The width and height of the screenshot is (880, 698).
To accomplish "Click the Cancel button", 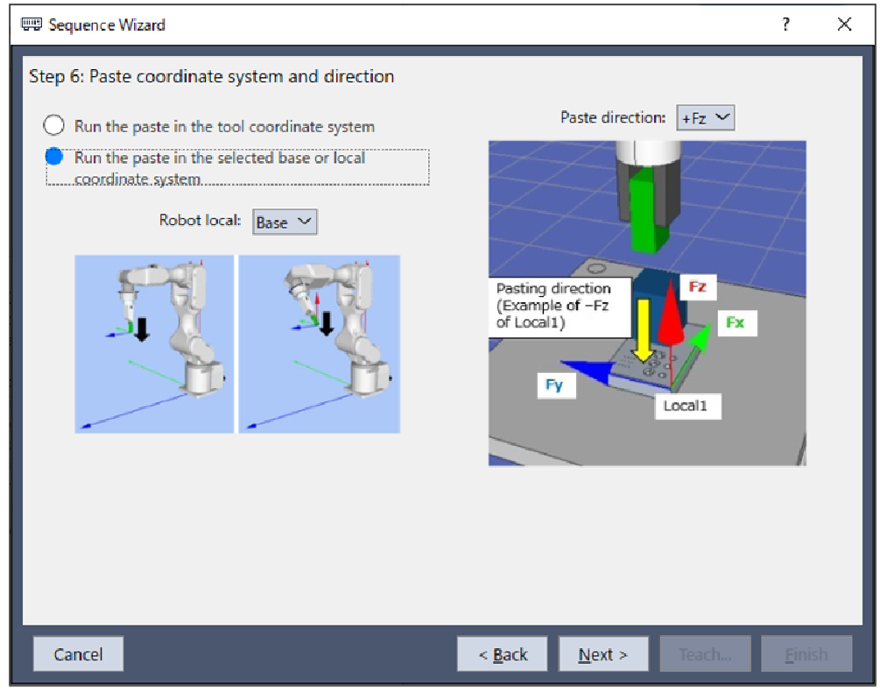I will coord(78,654).
